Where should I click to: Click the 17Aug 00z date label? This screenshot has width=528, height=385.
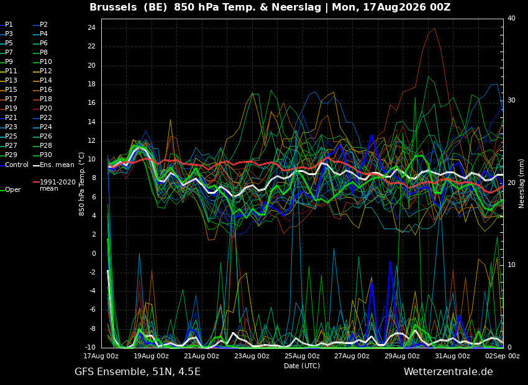[101, 356]
